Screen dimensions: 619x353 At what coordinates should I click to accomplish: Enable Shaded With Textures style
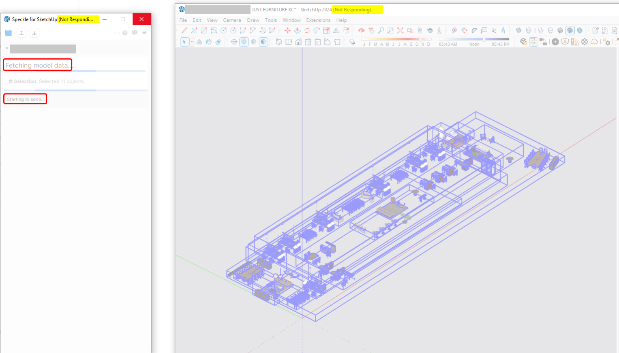(x=570, y=30)
